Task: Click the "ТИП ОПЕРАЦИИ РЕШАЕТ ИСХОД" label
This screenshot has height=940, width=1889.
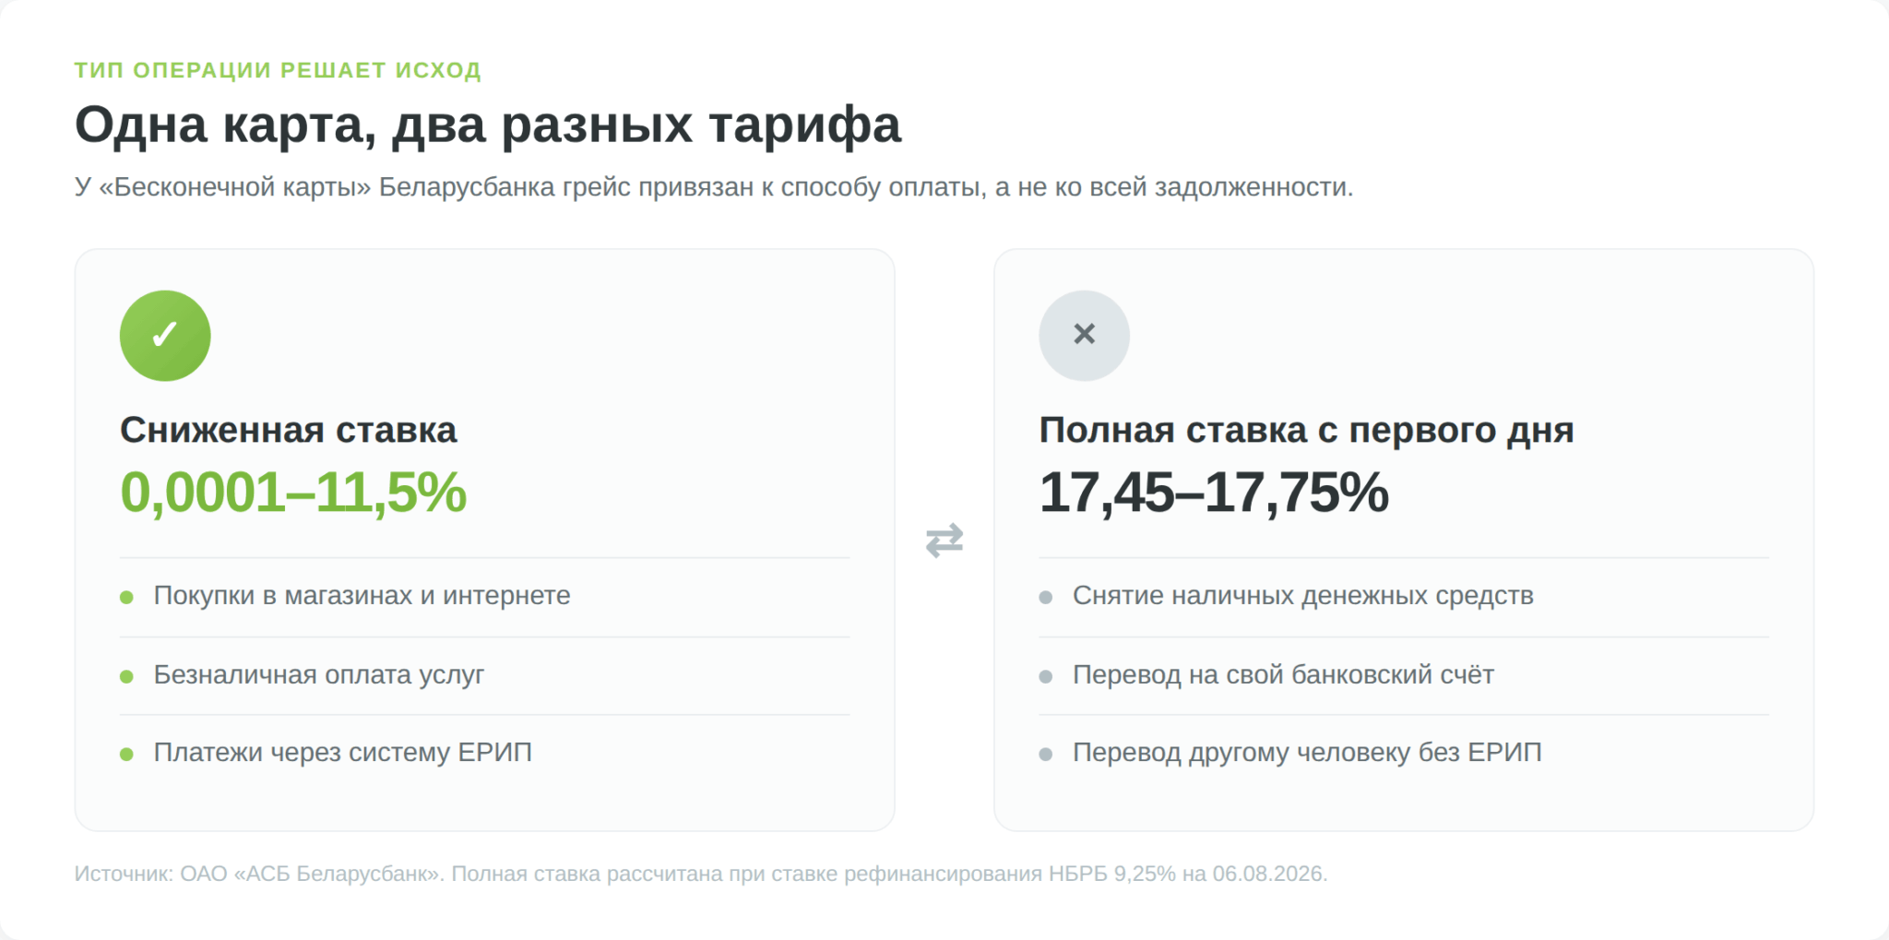Action: [x=278, y=70]
